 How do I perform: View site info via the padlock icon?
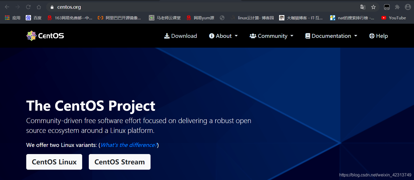(x=52, y=7)
